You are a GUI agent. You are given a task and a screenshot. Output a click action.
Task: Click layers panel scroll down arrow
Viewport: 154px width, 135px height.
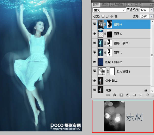coord(152,91)
